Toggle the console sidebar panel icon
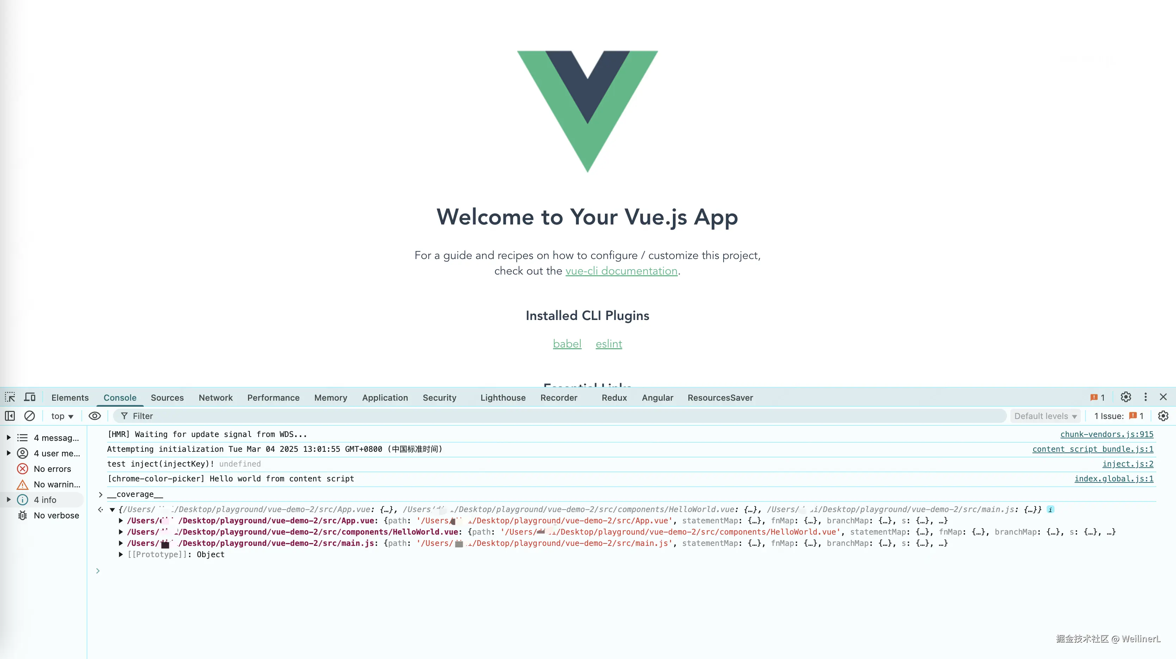The width and height of the screenshot is (1176, 659). (10, 415)
